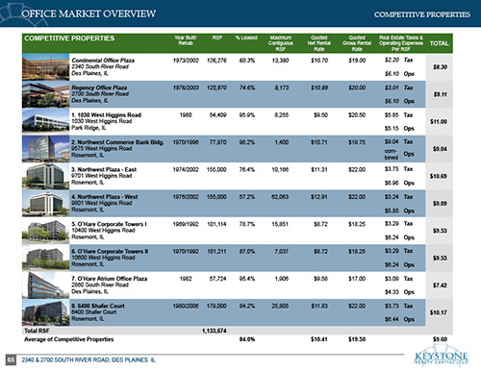This screenshot has width=481, height=371.
Task: Click the '$8.30' total for Continental Office Plaza
Action: tap(440, 67)
